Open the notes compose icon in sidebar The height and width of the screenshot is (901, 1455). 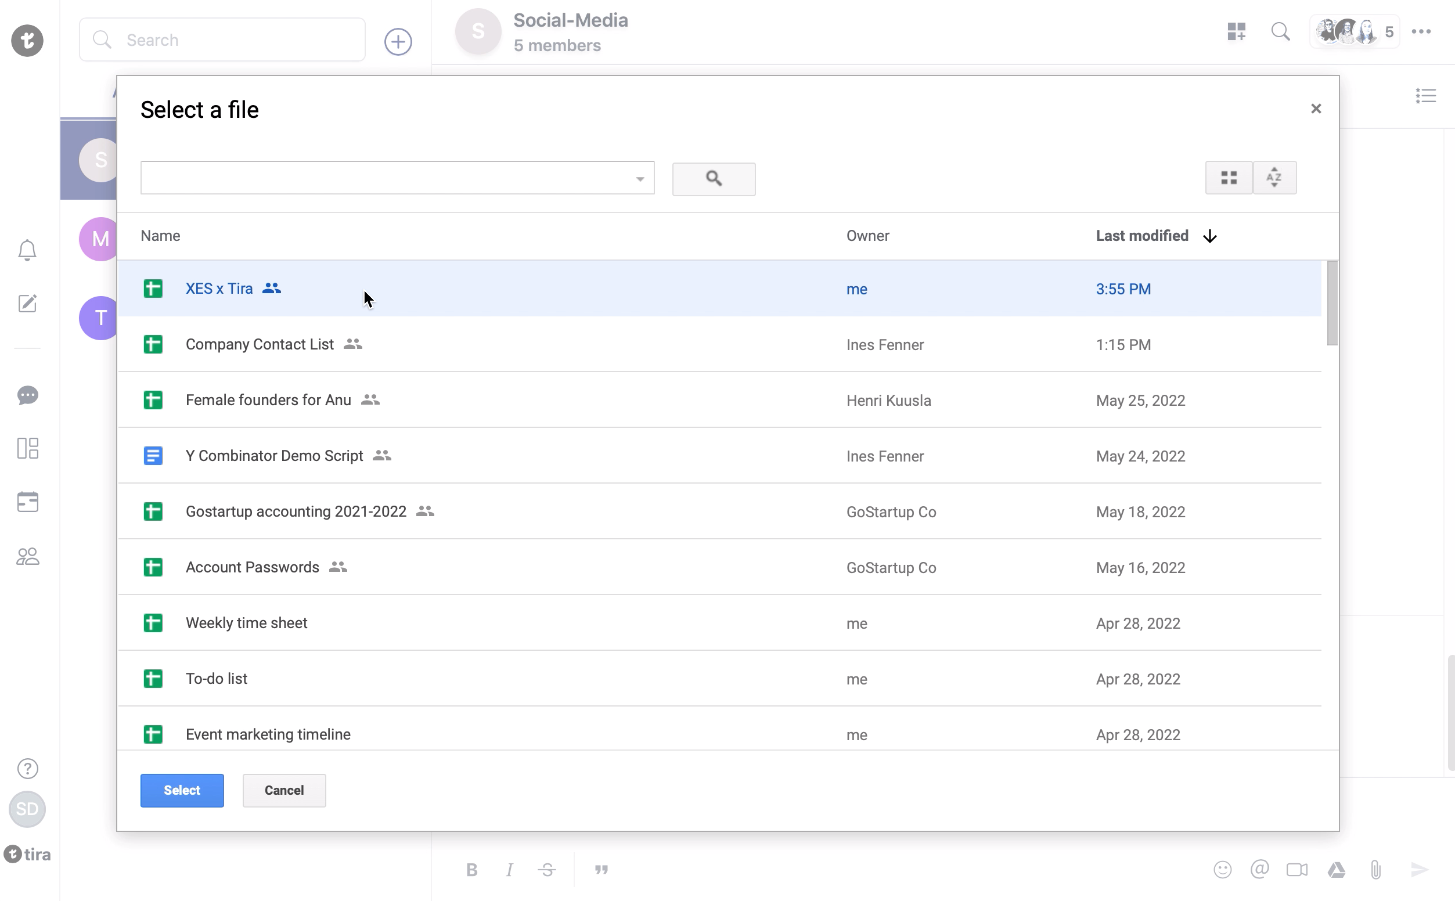27,303
